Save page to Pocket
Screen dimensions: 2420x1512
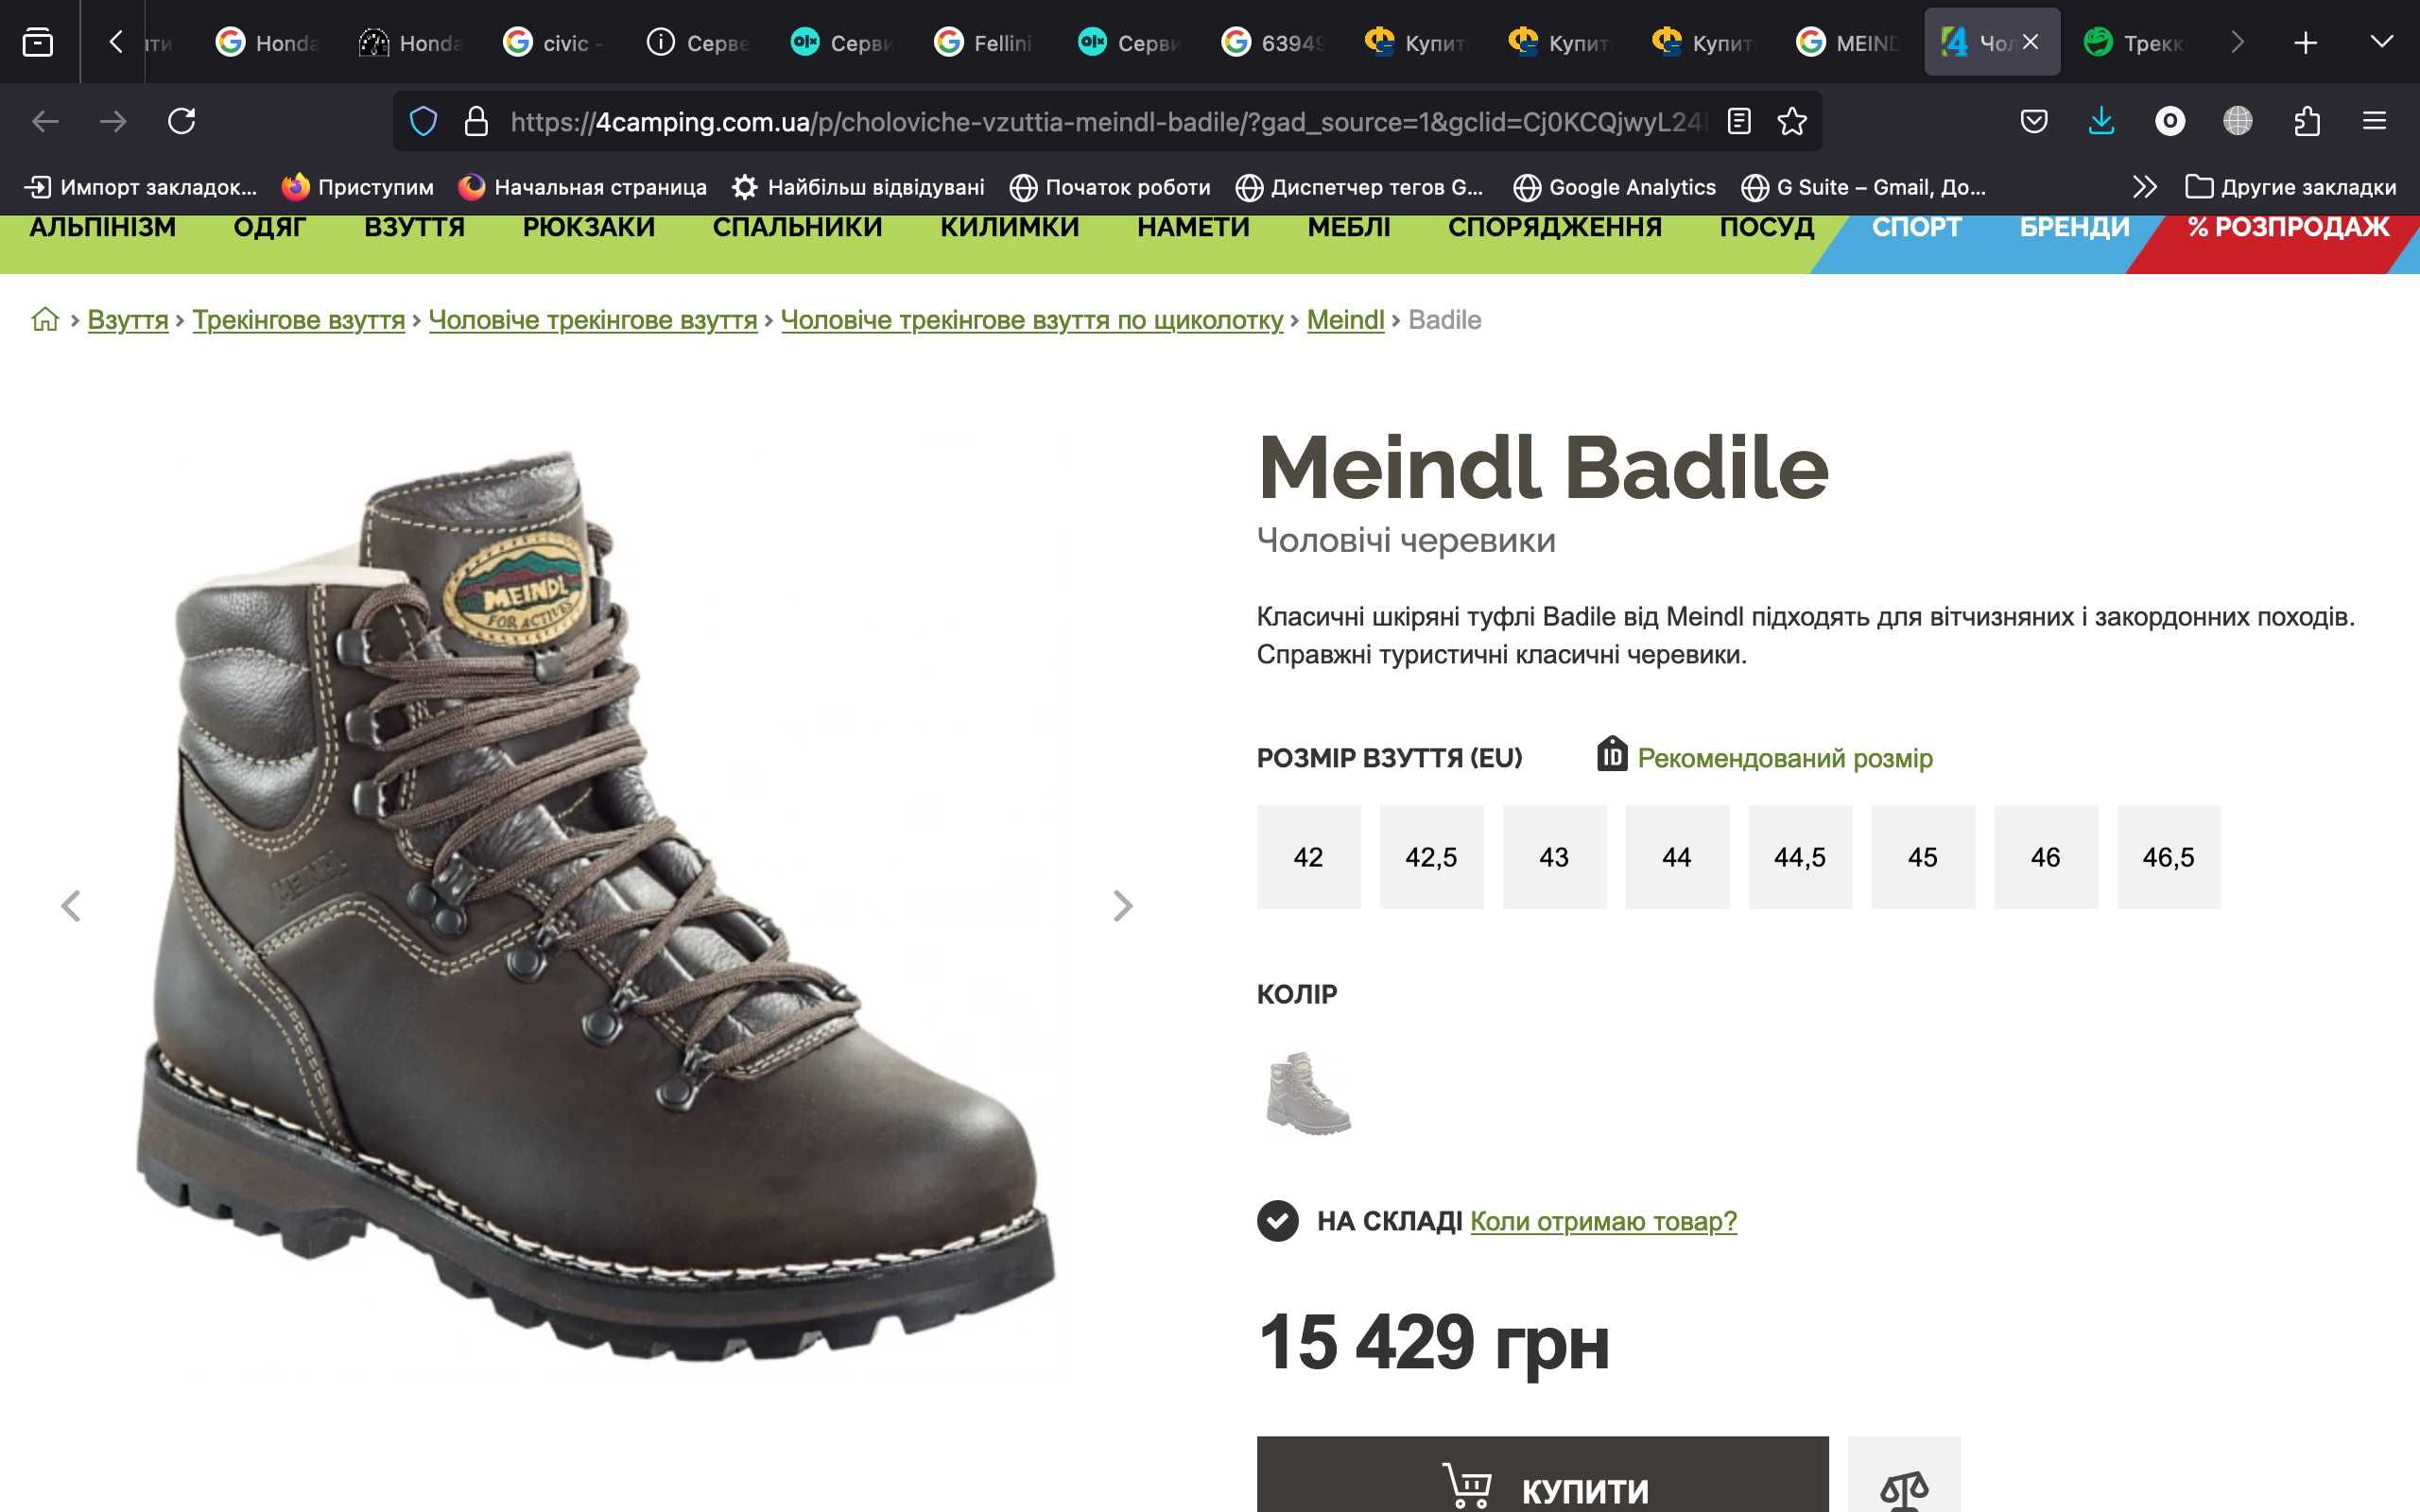pyautogui.click(x=2033, y=122)
